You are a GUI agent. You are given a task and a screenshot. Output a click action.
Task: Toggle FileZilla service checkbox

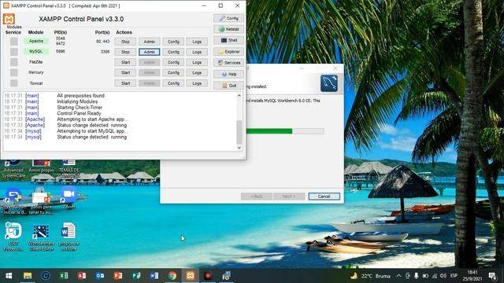click(x=14, y=62)
